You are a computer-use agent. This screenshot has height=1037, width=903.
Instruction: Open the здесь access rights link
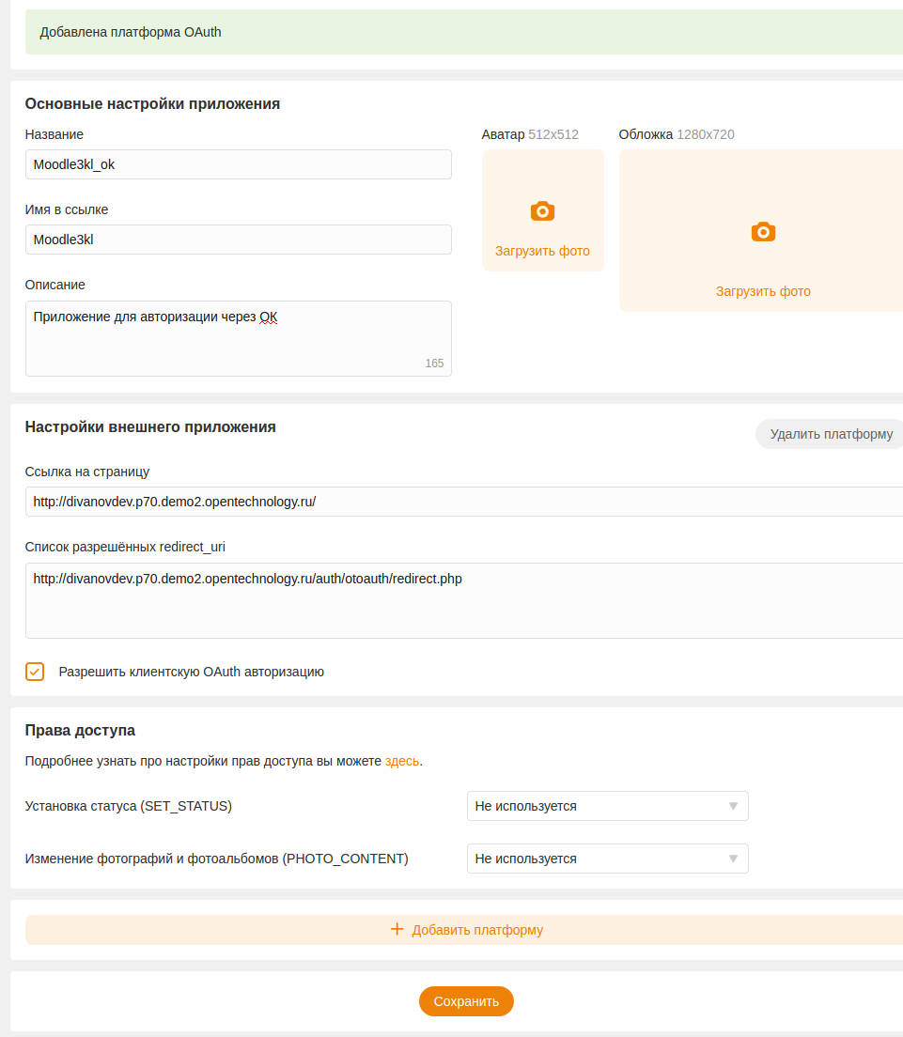(x=401, y=761)
